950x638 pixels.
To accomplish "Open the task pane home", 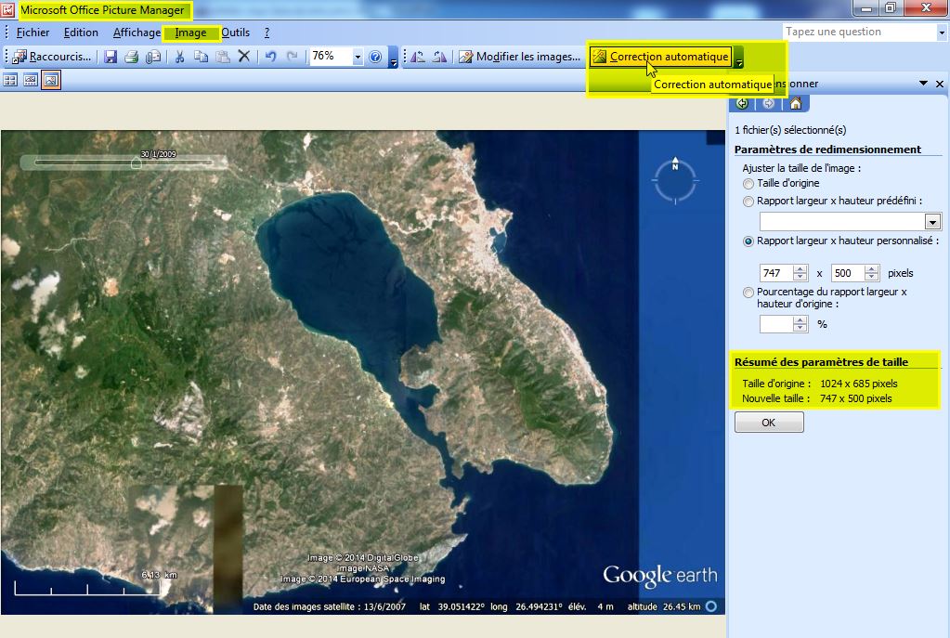I will pos(796,104).
